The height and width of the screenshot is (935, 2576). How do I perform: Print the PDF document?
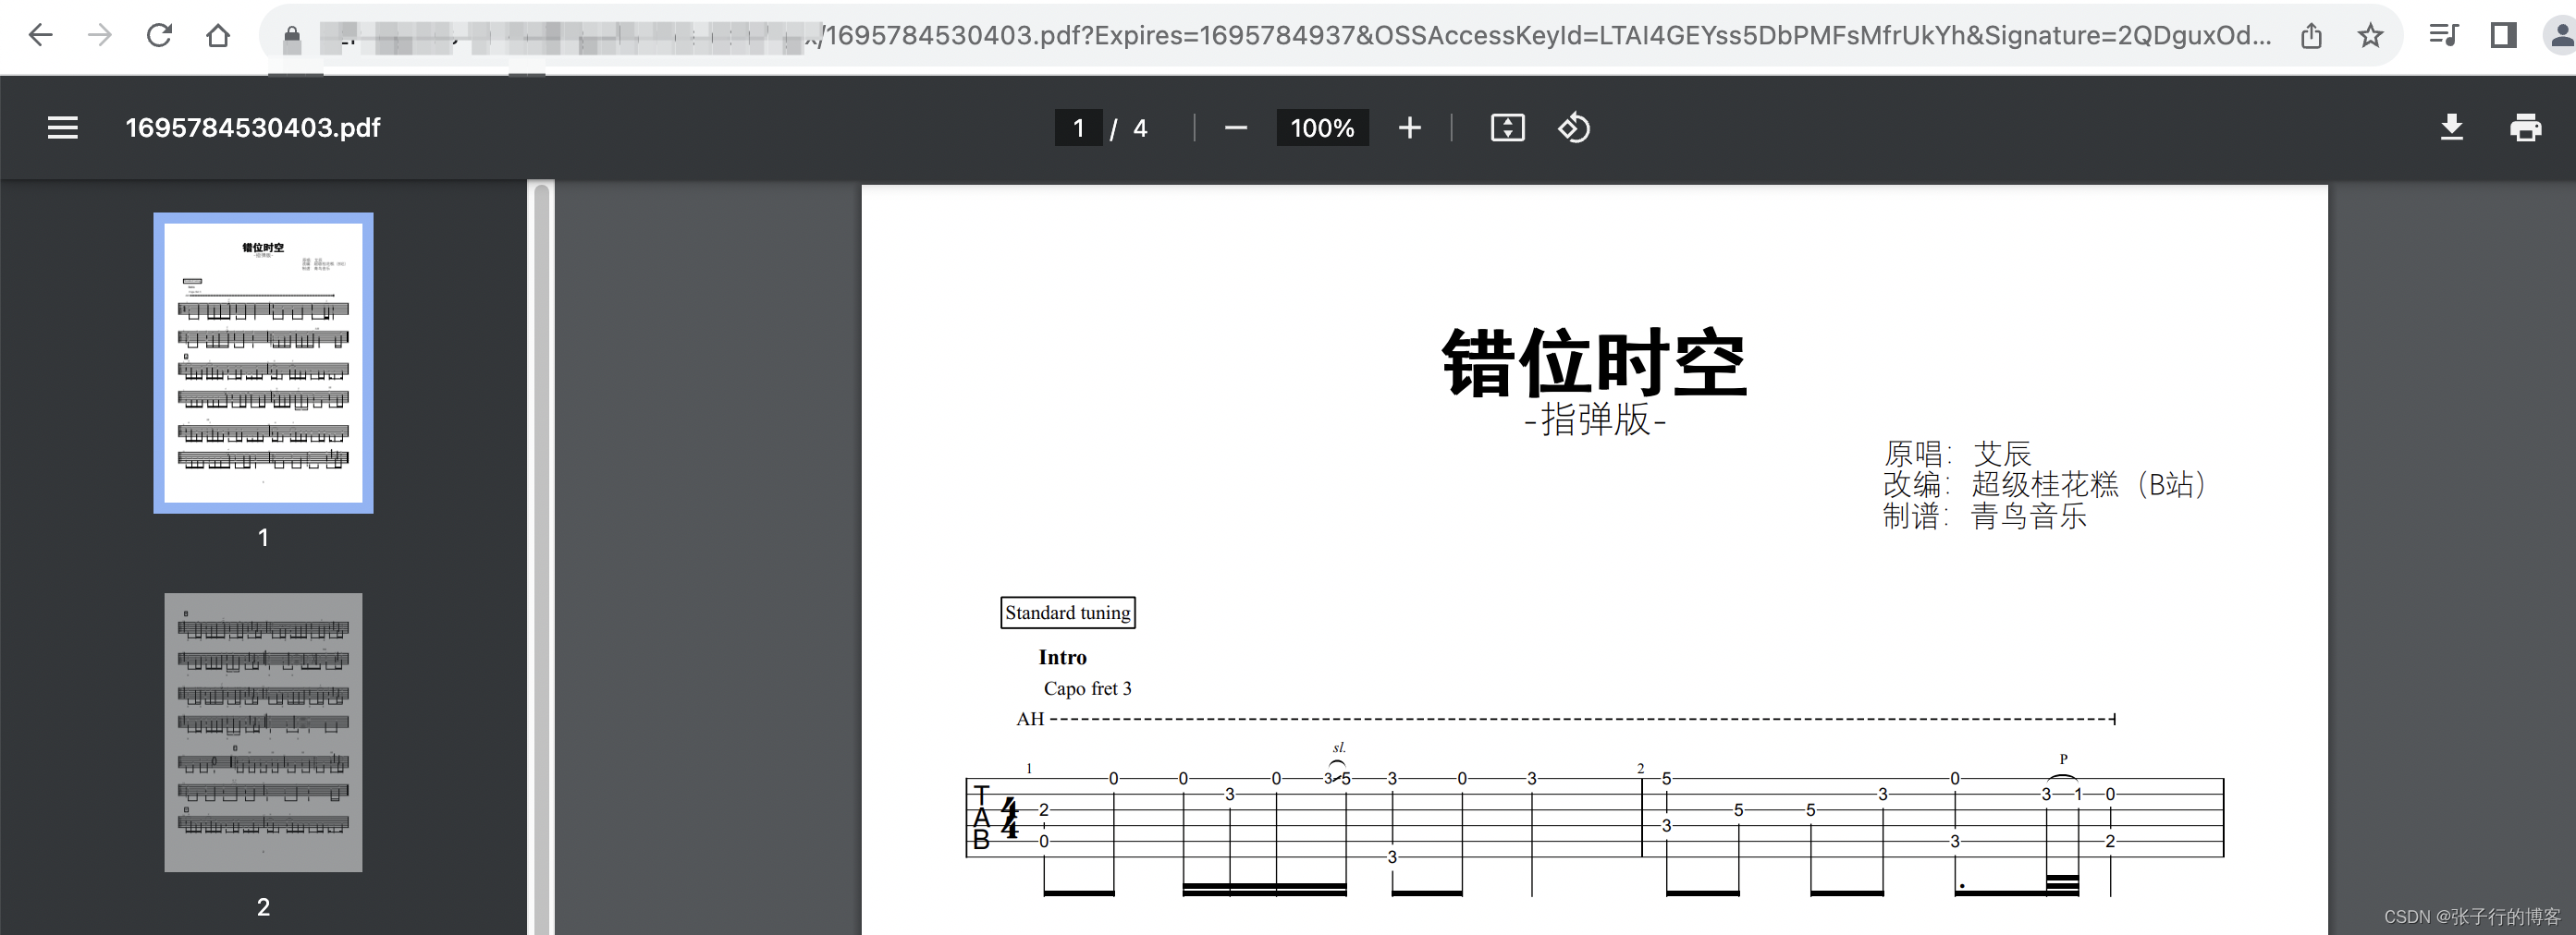coord(2526,127)
